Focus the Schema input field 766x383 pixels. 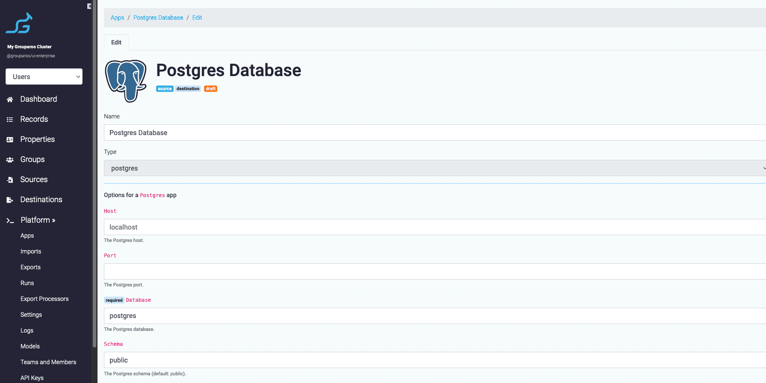[x=435, y=360]
